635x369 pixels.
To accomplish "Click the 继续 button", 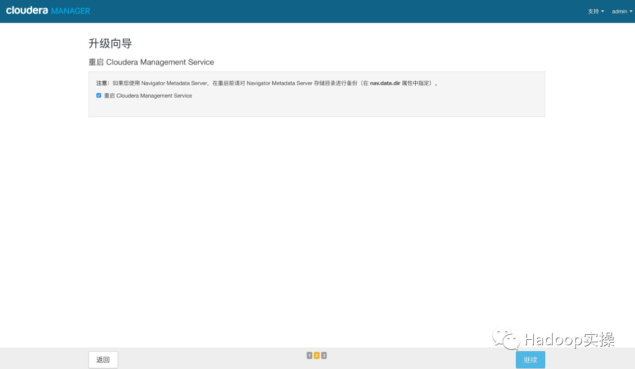I will [530, 360].
